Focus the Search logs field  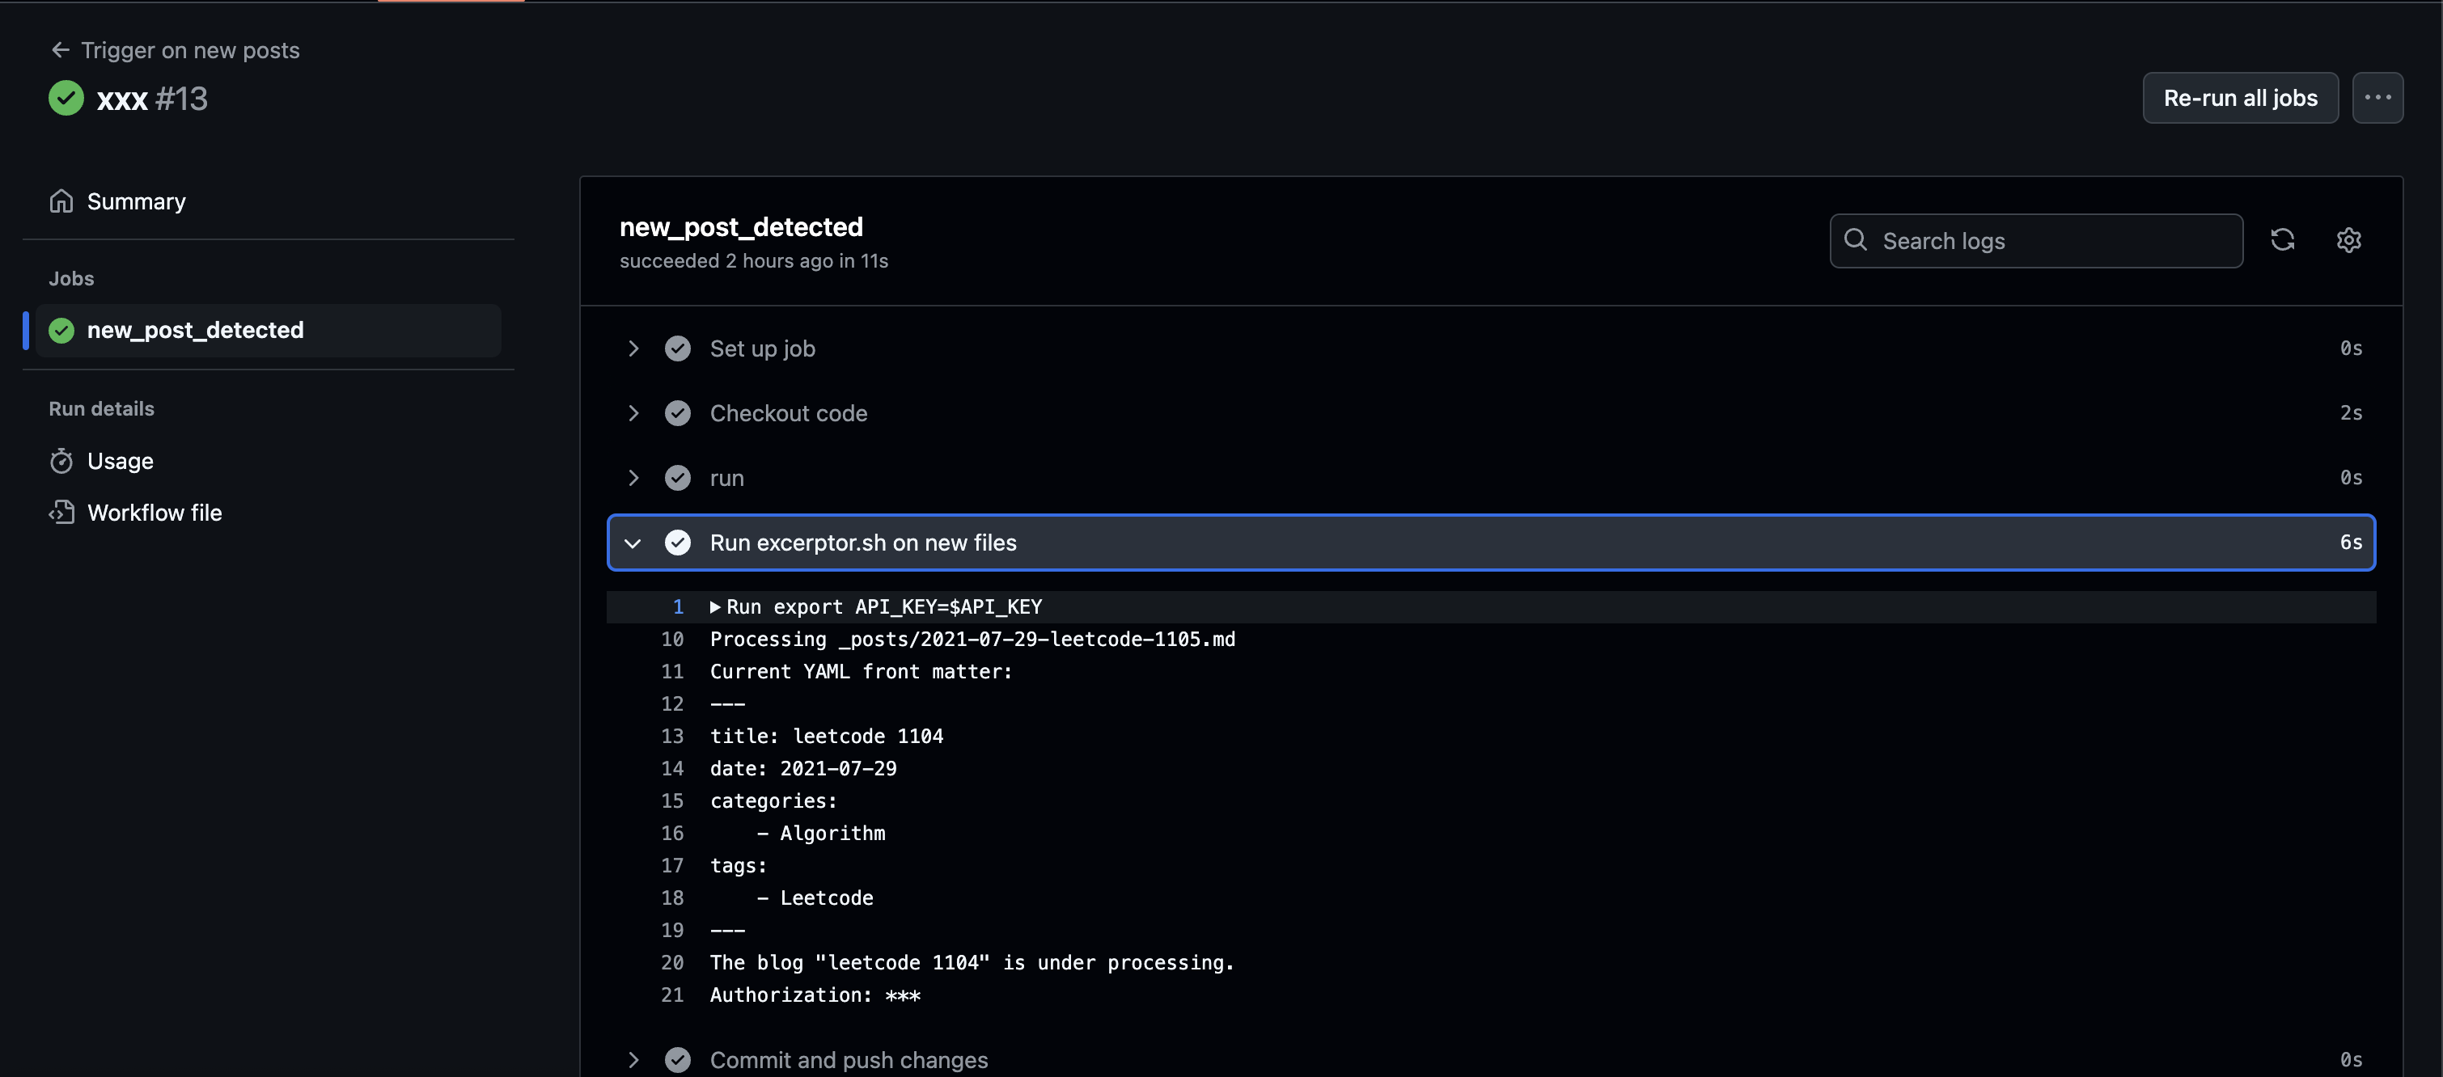[x=2036, y=241]
